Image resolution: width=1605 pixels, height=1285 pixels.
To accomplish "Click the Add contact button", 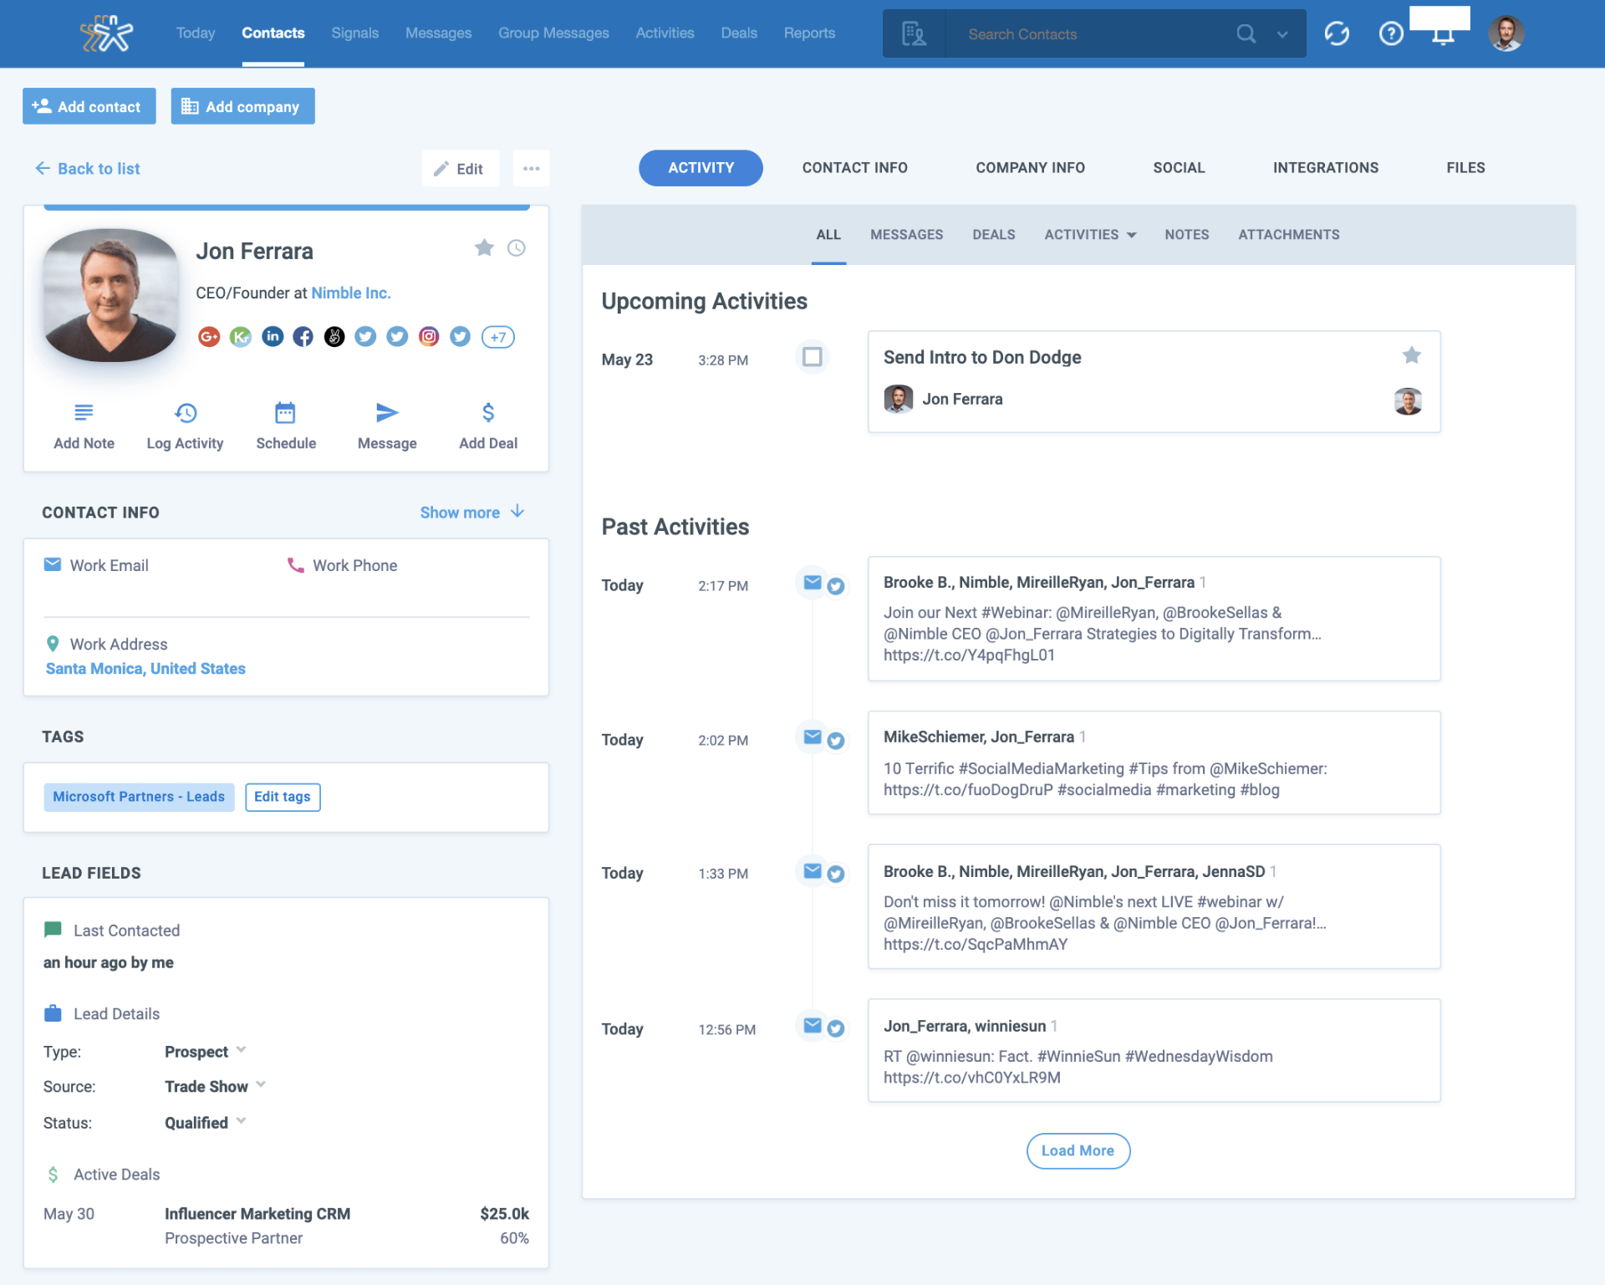I will 89,106.
